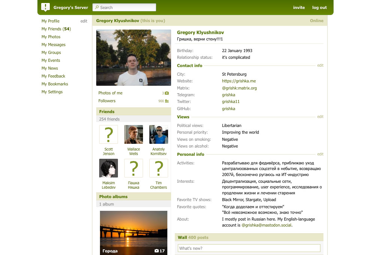Edit the Personal info section
The width and height of the screenshot is (371, 255).
click(x=320, y=154)
